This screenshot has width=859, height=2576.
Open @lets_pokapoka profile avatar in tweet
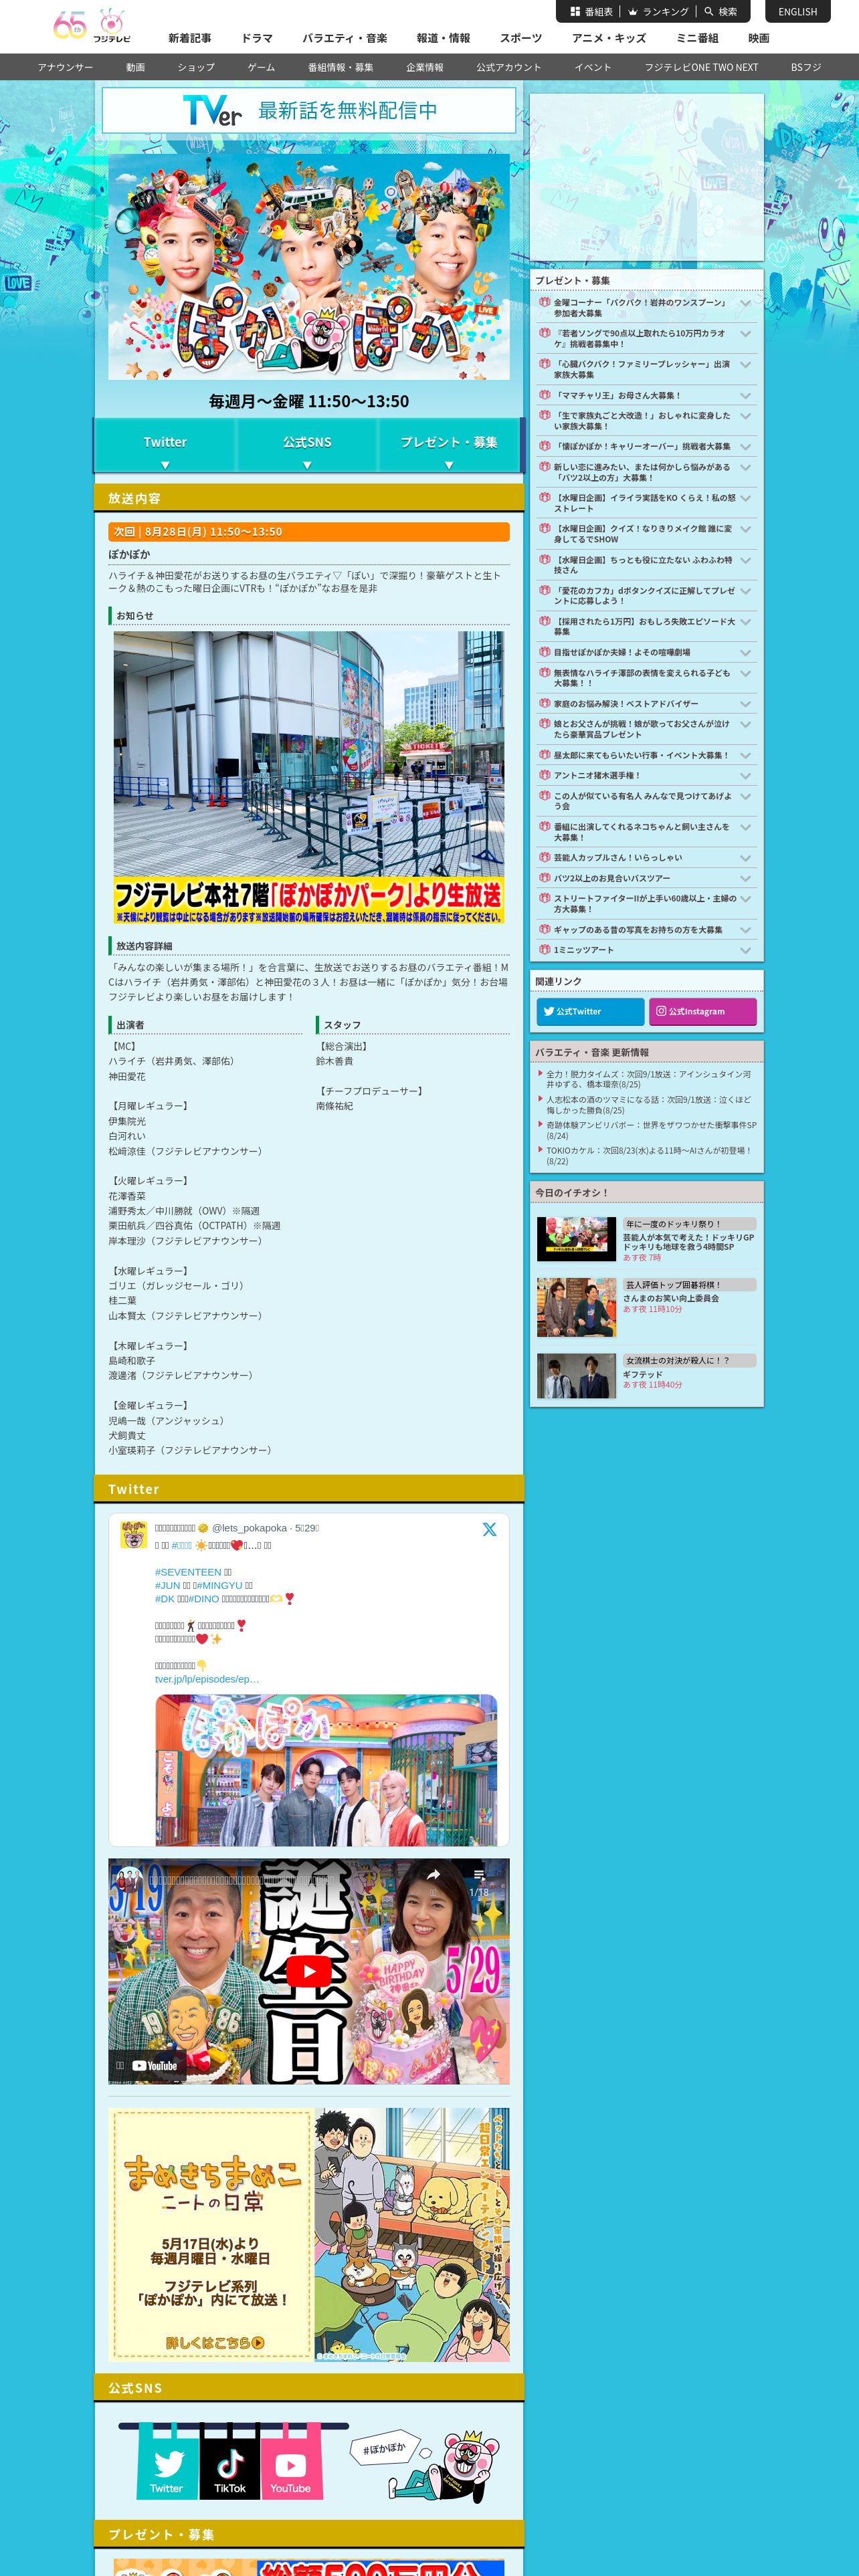click(133, 1535)
